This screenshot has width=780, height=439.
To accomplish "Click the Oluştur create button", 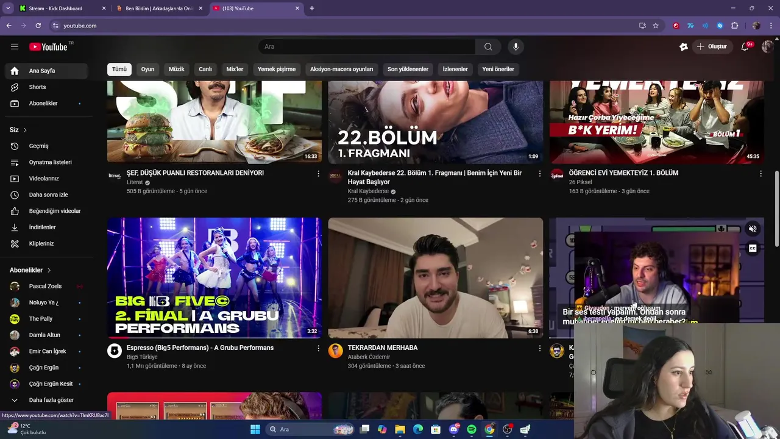I will pyautogui.click(x=712, y=47).
